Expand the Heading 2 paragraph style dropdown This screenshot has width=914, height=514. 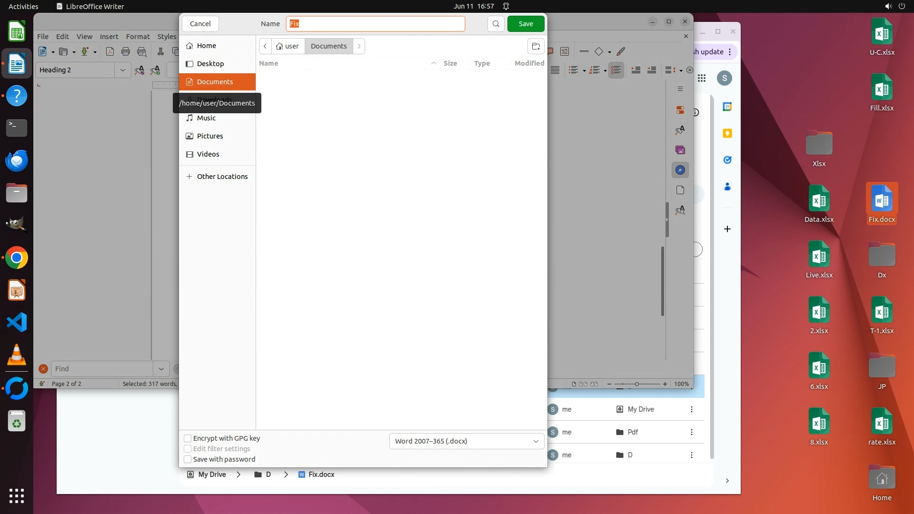click(x=122, y=70)
